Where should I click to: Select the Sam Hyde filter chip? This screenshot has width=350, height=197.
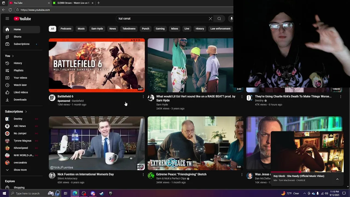coord(97,29)
